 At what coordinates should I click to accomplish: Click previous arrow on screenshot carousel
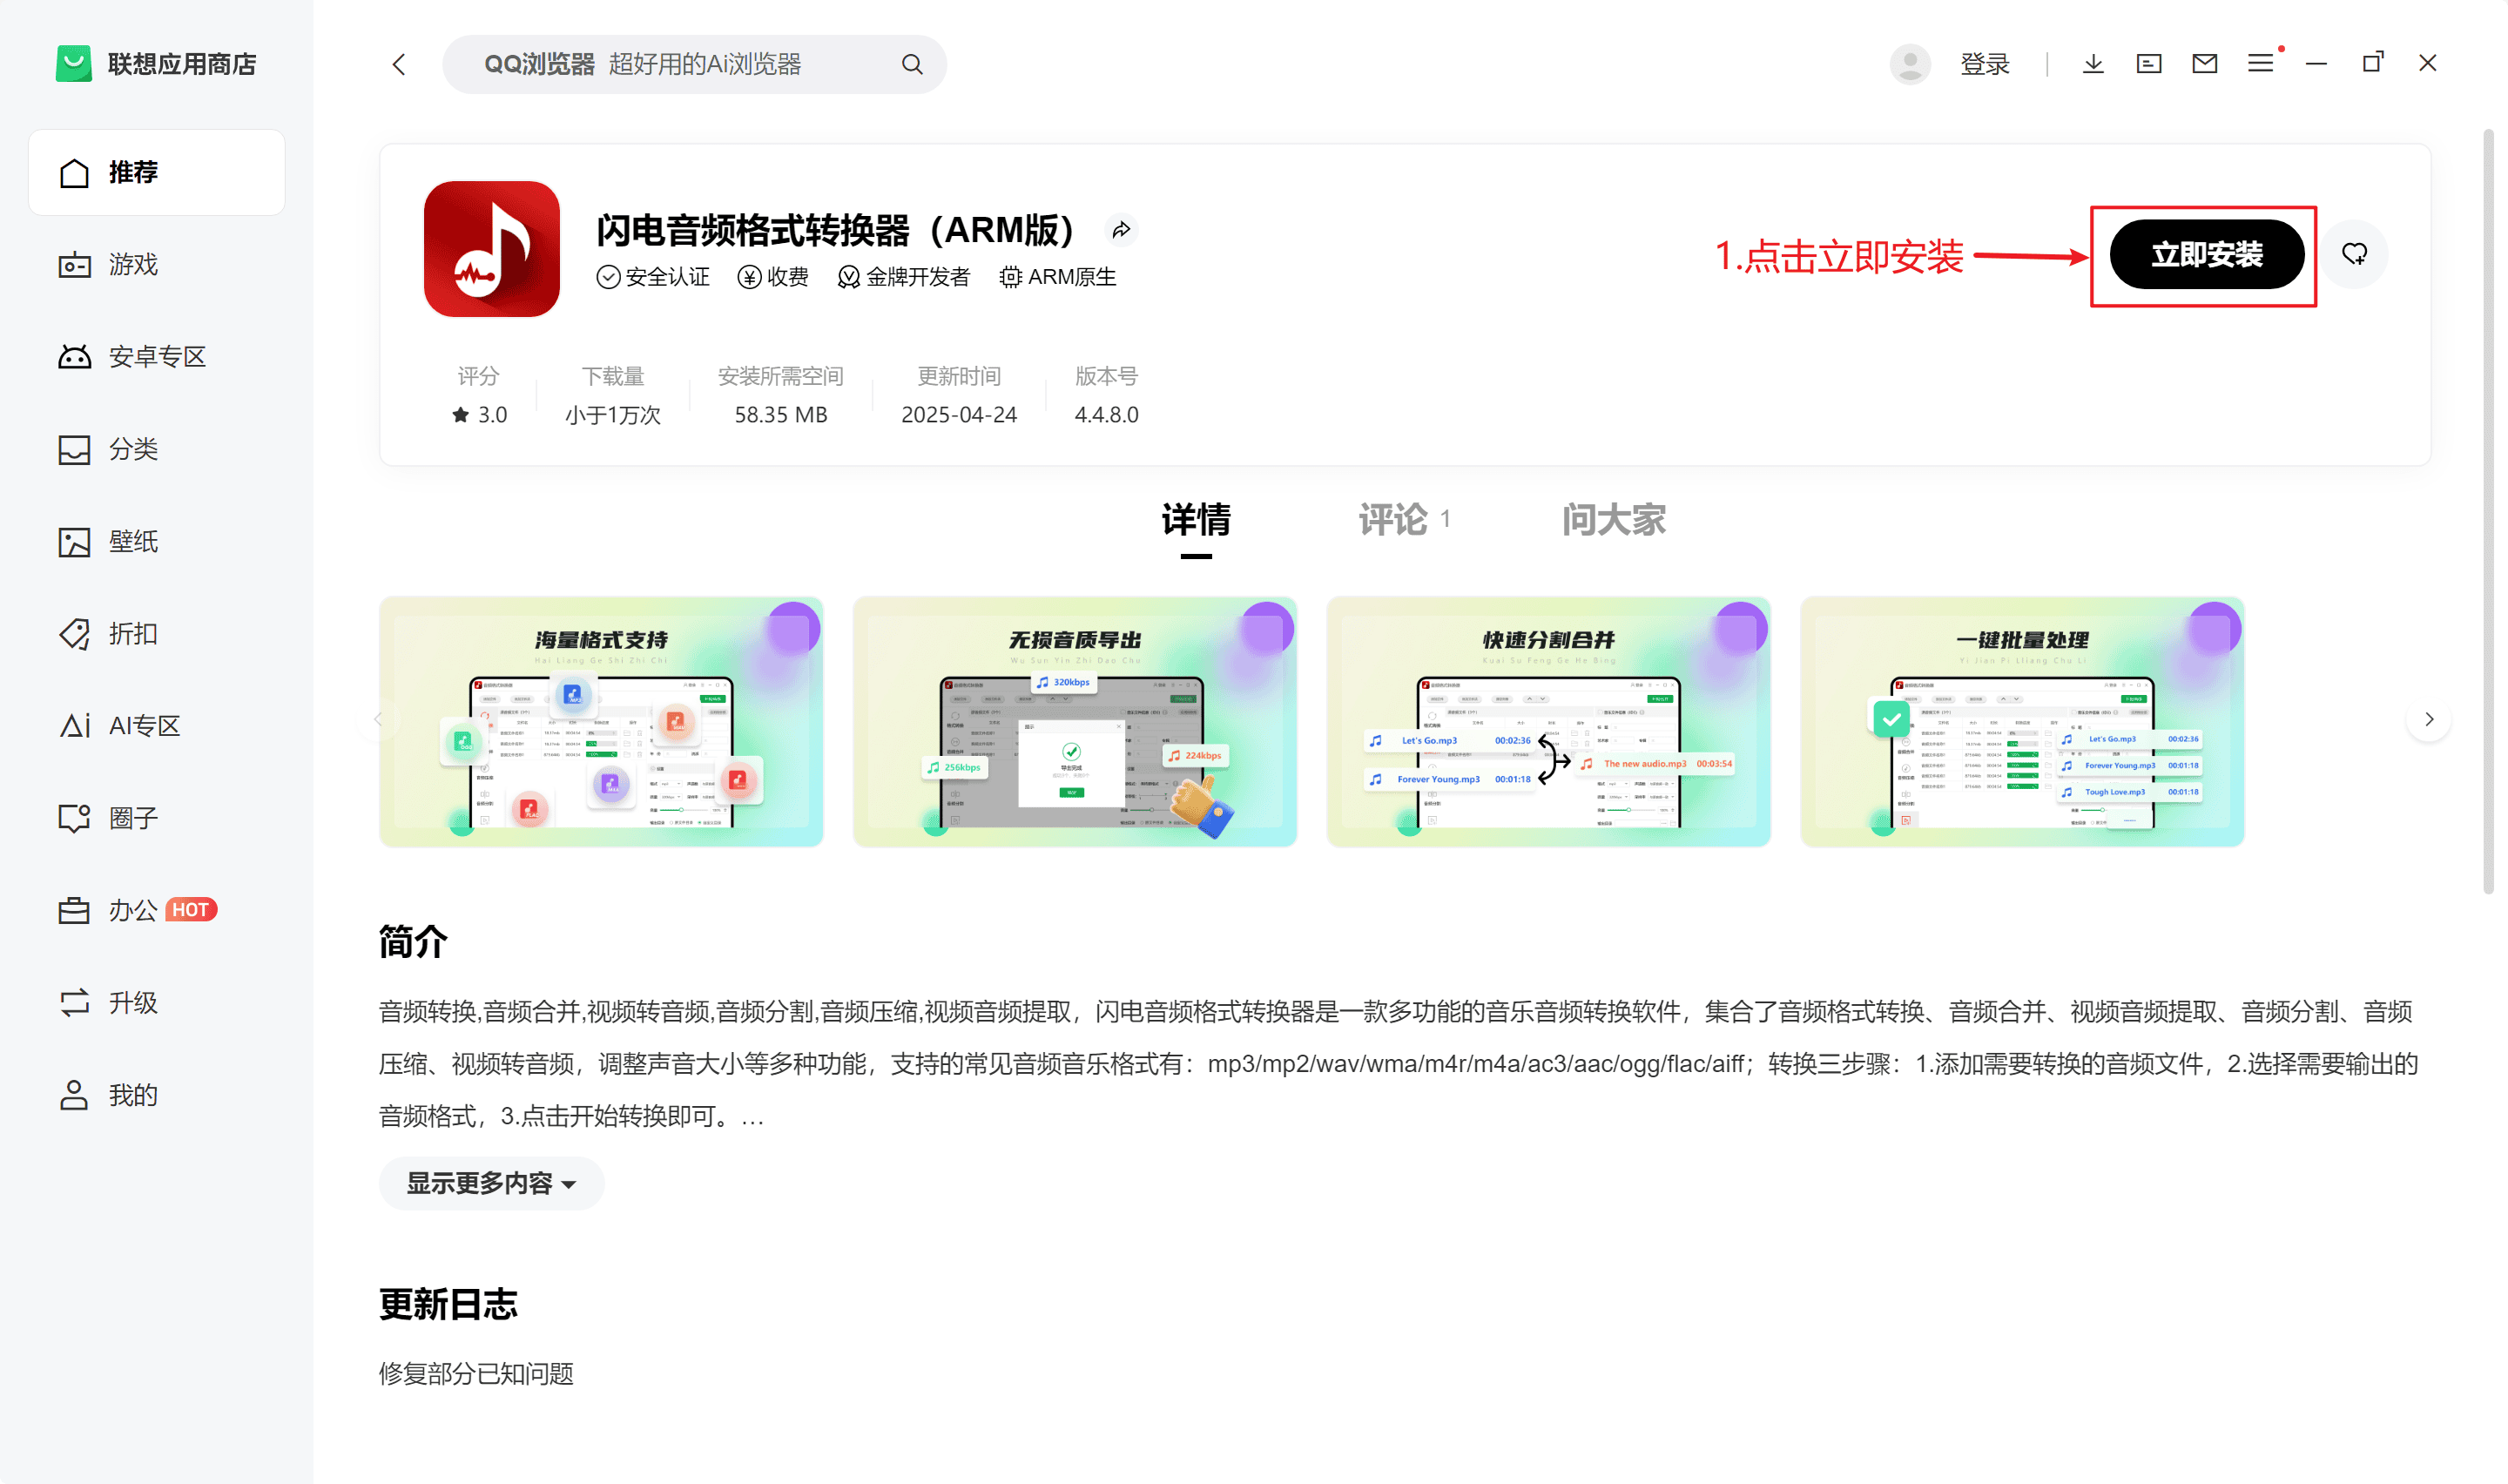tap(378, 720)
